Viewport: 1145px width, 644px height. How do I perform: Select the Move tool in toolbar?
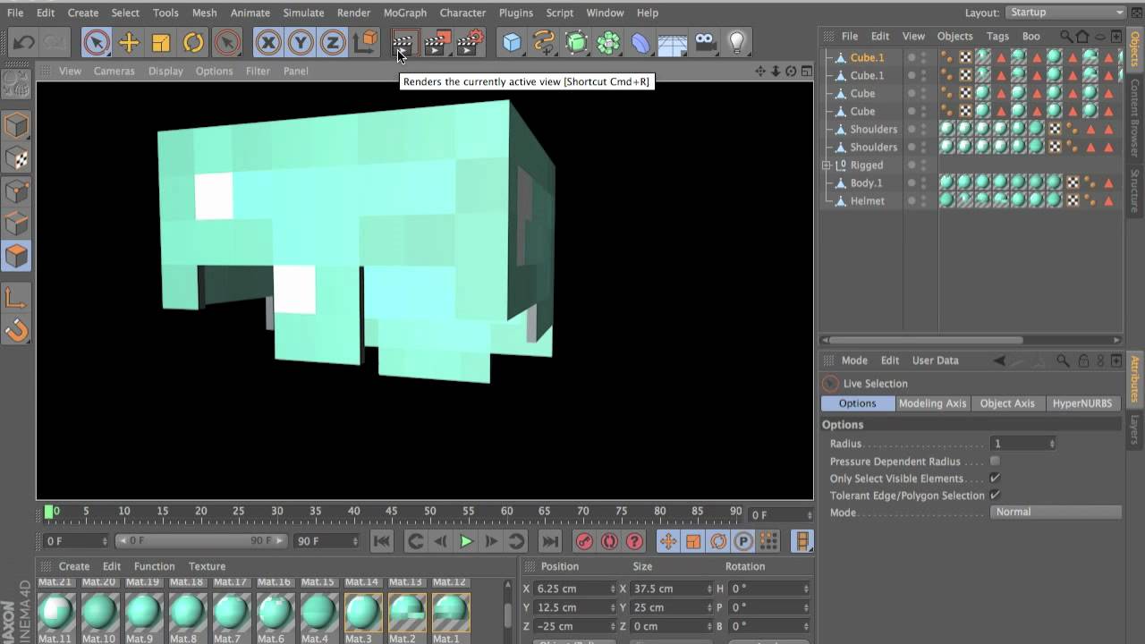[x=129, y=42]
